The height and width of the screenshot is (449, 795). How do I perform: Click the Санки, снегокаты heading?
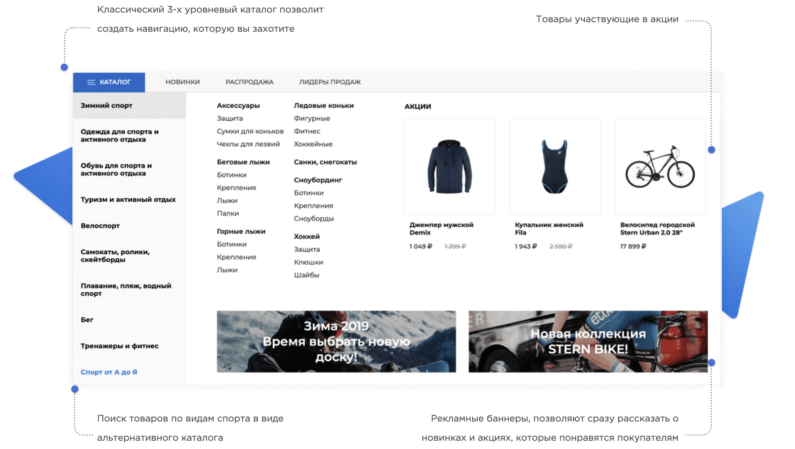point(325,162)
